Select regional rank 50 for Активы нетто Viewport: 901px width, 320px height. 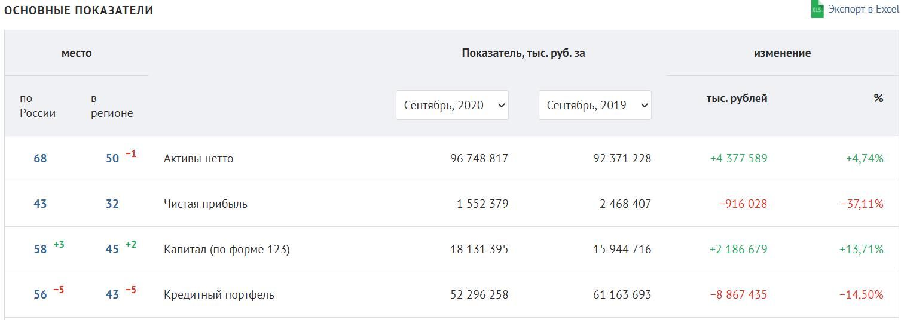[x=112, y=159]
